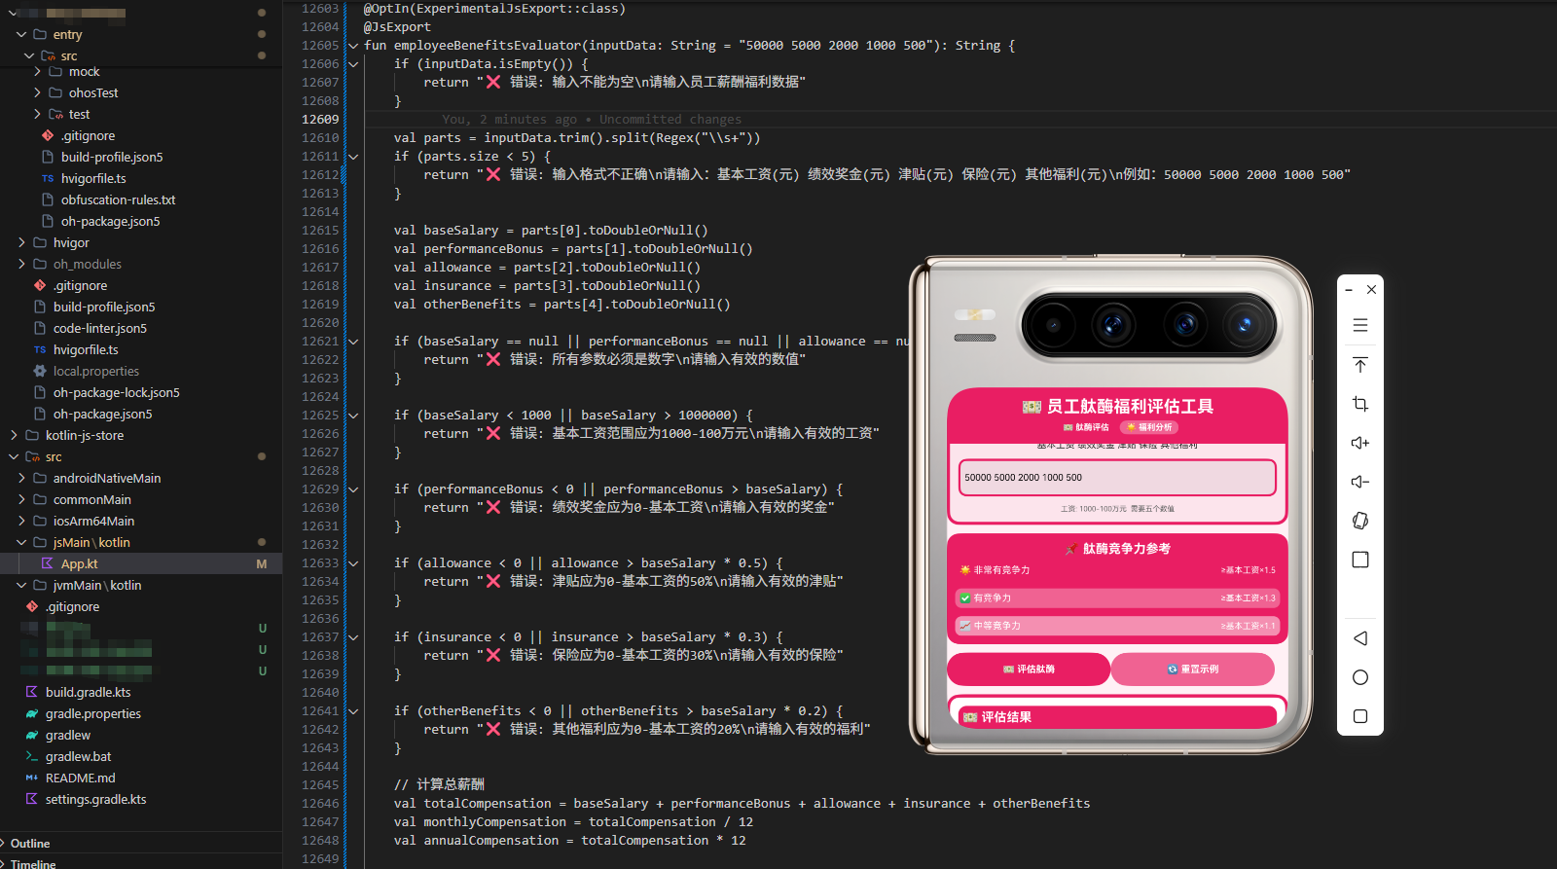Expand the oh_modules folder
This screenshot has width=1557, height=869.
click(21, 264)
